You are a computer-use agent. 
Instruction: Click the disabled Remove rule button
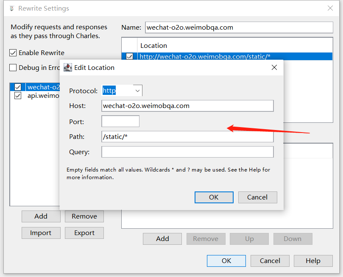pyautogui.click(x=206, y=239)
